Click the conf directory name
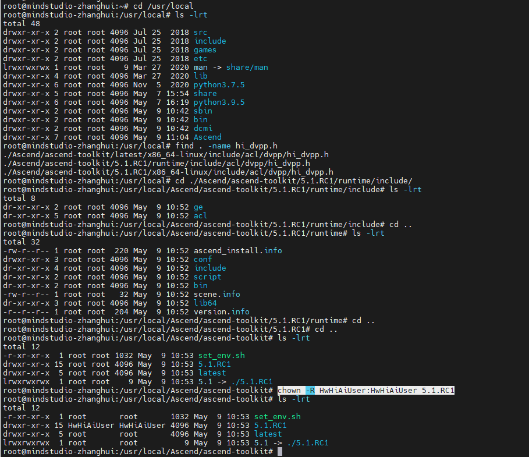529x457 pixels. pyautogui.click(x=203, y=259)
